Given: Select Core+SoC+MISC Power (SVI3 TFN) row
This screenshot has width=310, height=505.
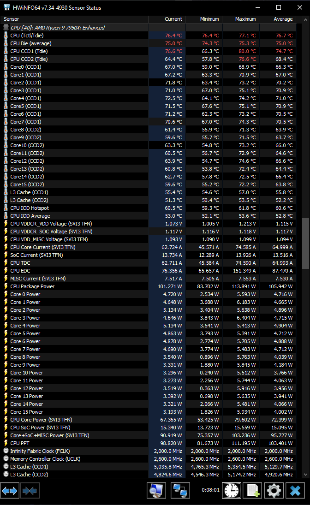Looking at the screenshot, I should click(148, 435).
